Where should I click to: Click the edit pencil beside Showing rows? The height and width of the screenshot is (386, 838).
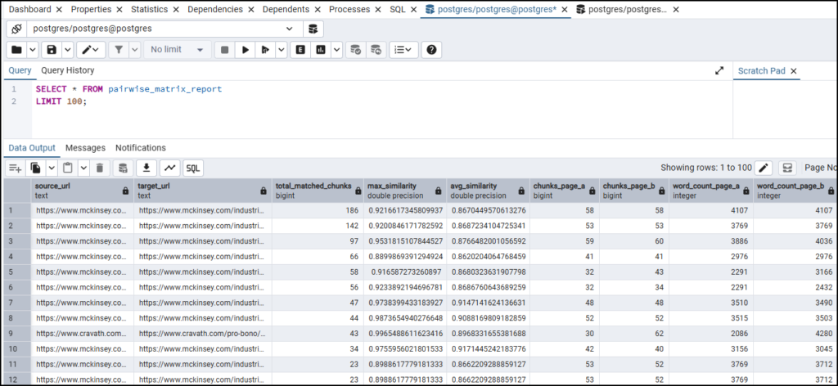coord(764,168)
